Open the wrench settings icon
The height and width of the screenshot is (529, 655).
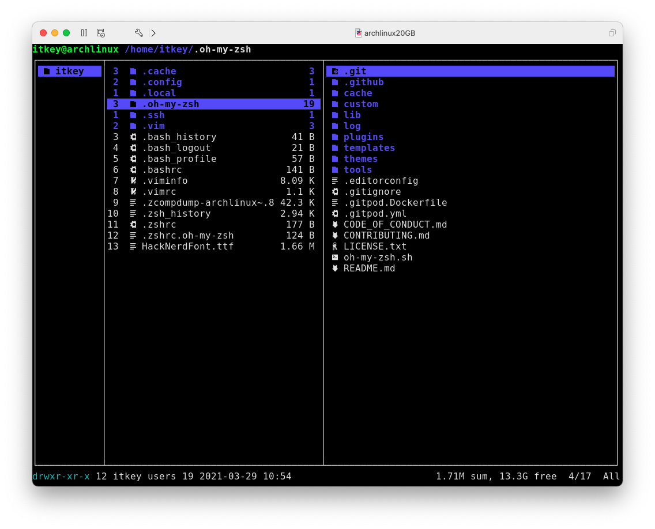139,33
